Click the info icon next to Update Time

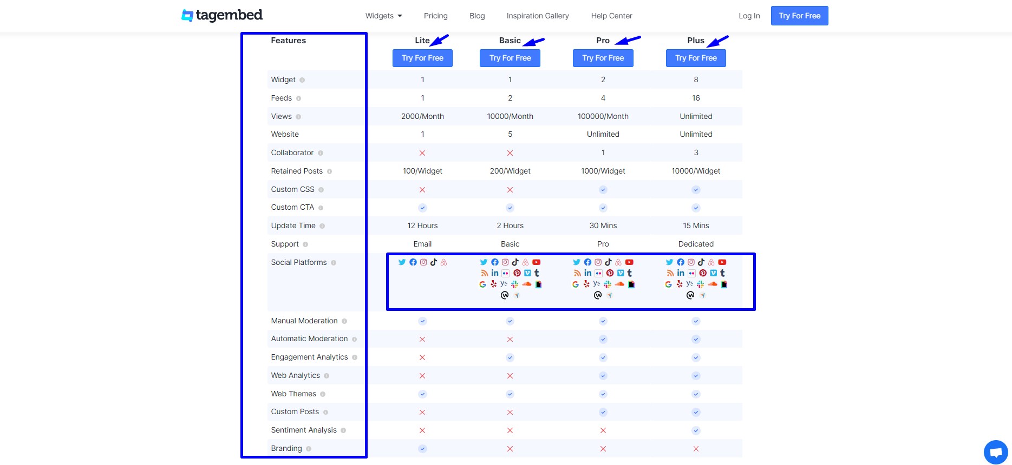point(322,226)
